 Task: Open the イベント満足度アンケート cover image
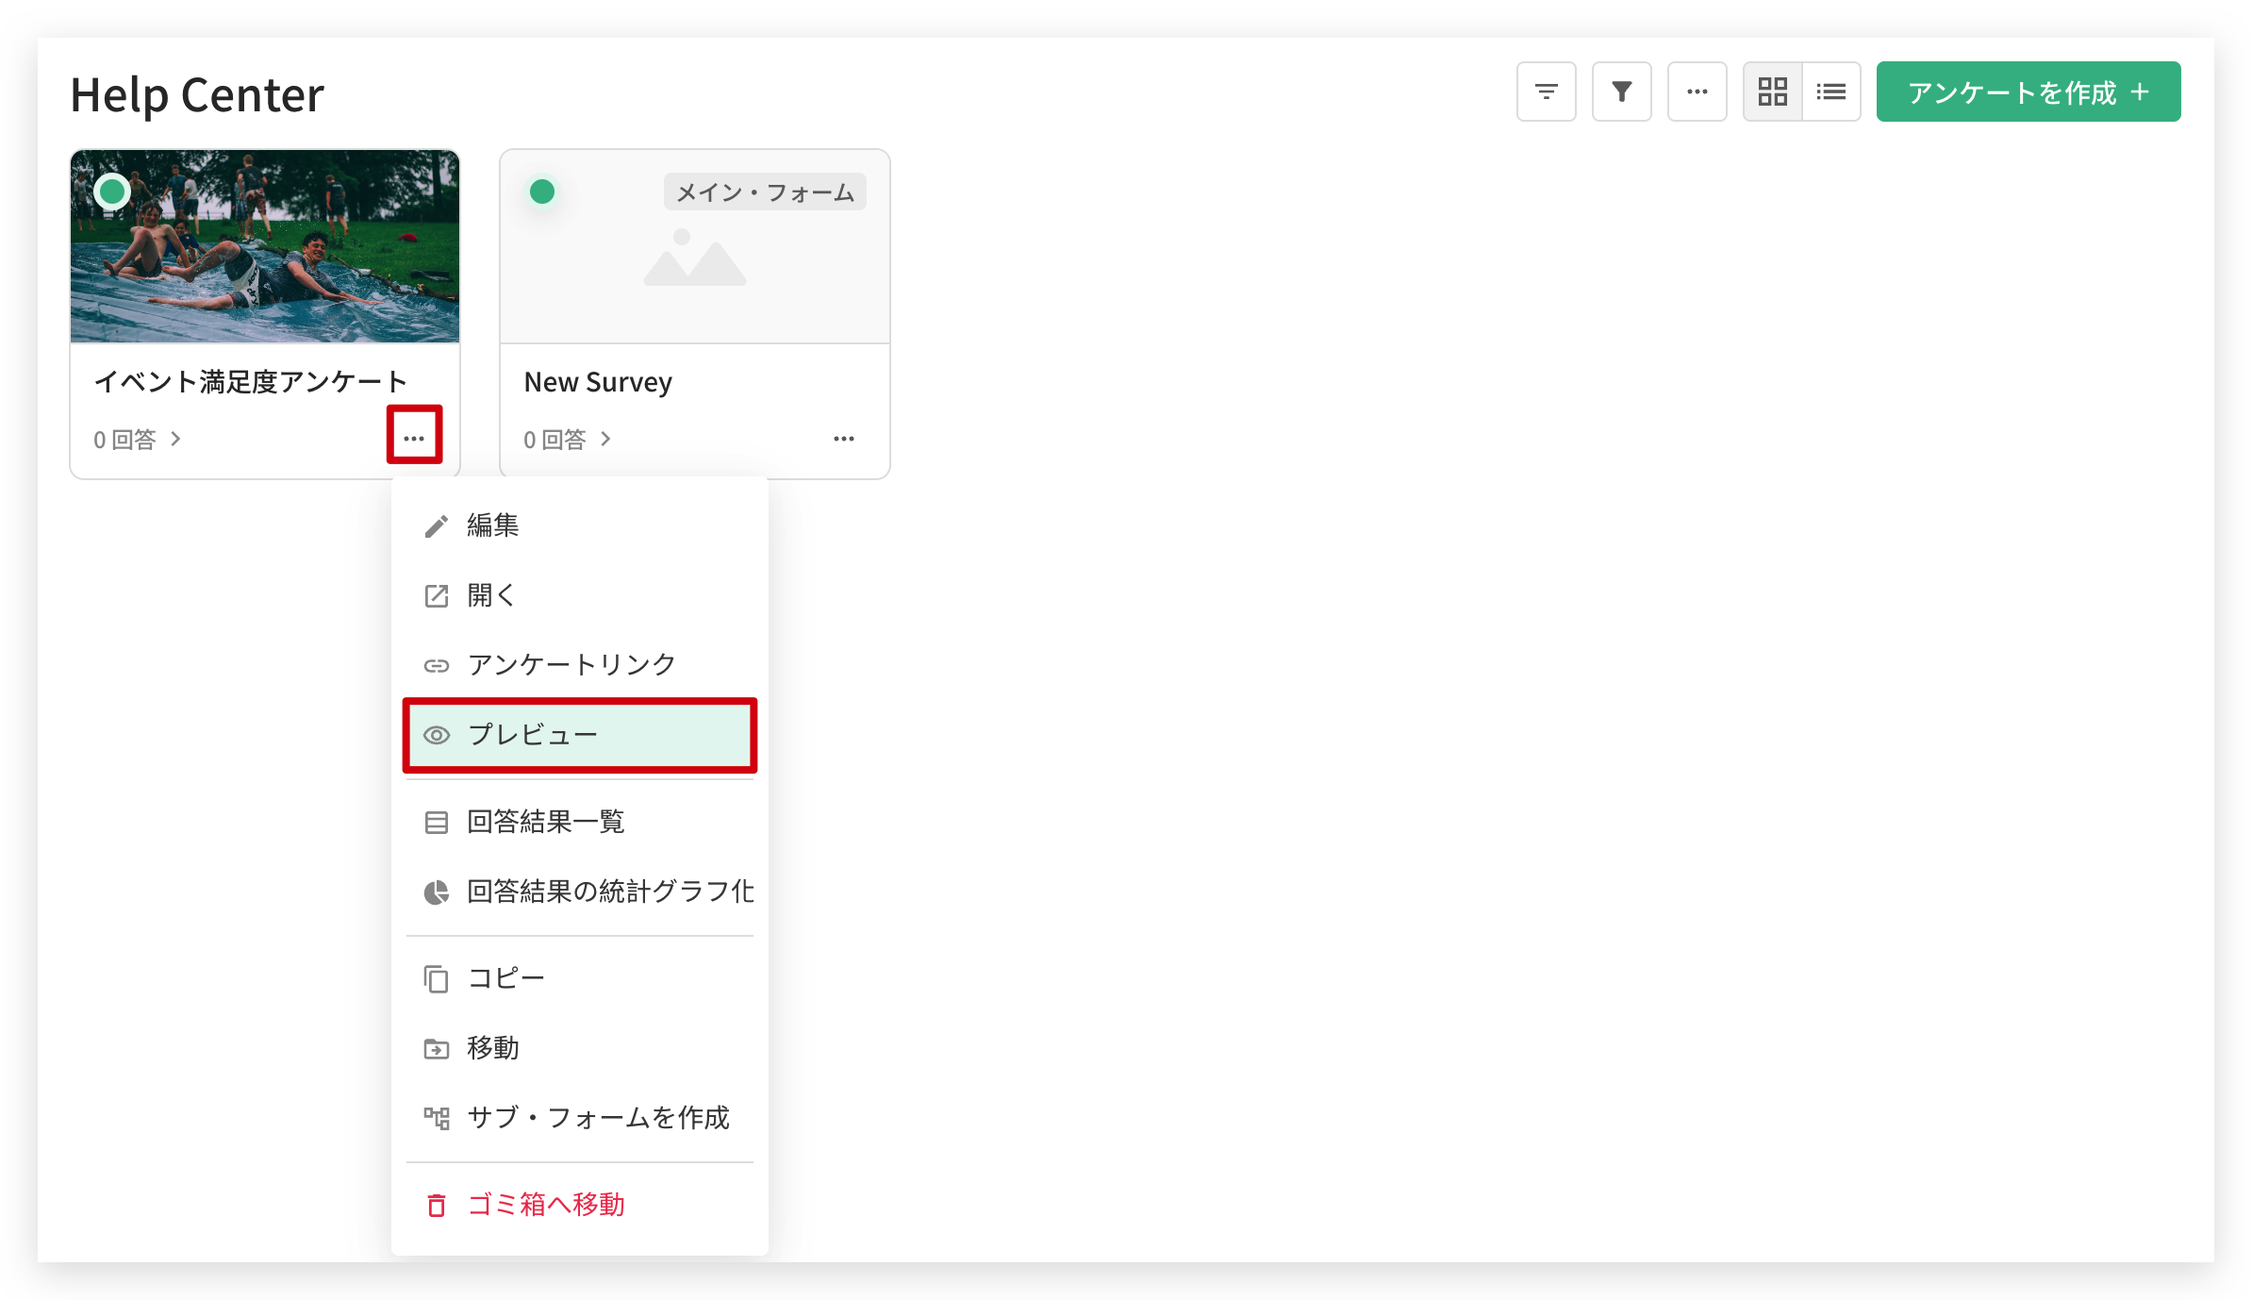point(265,245)
